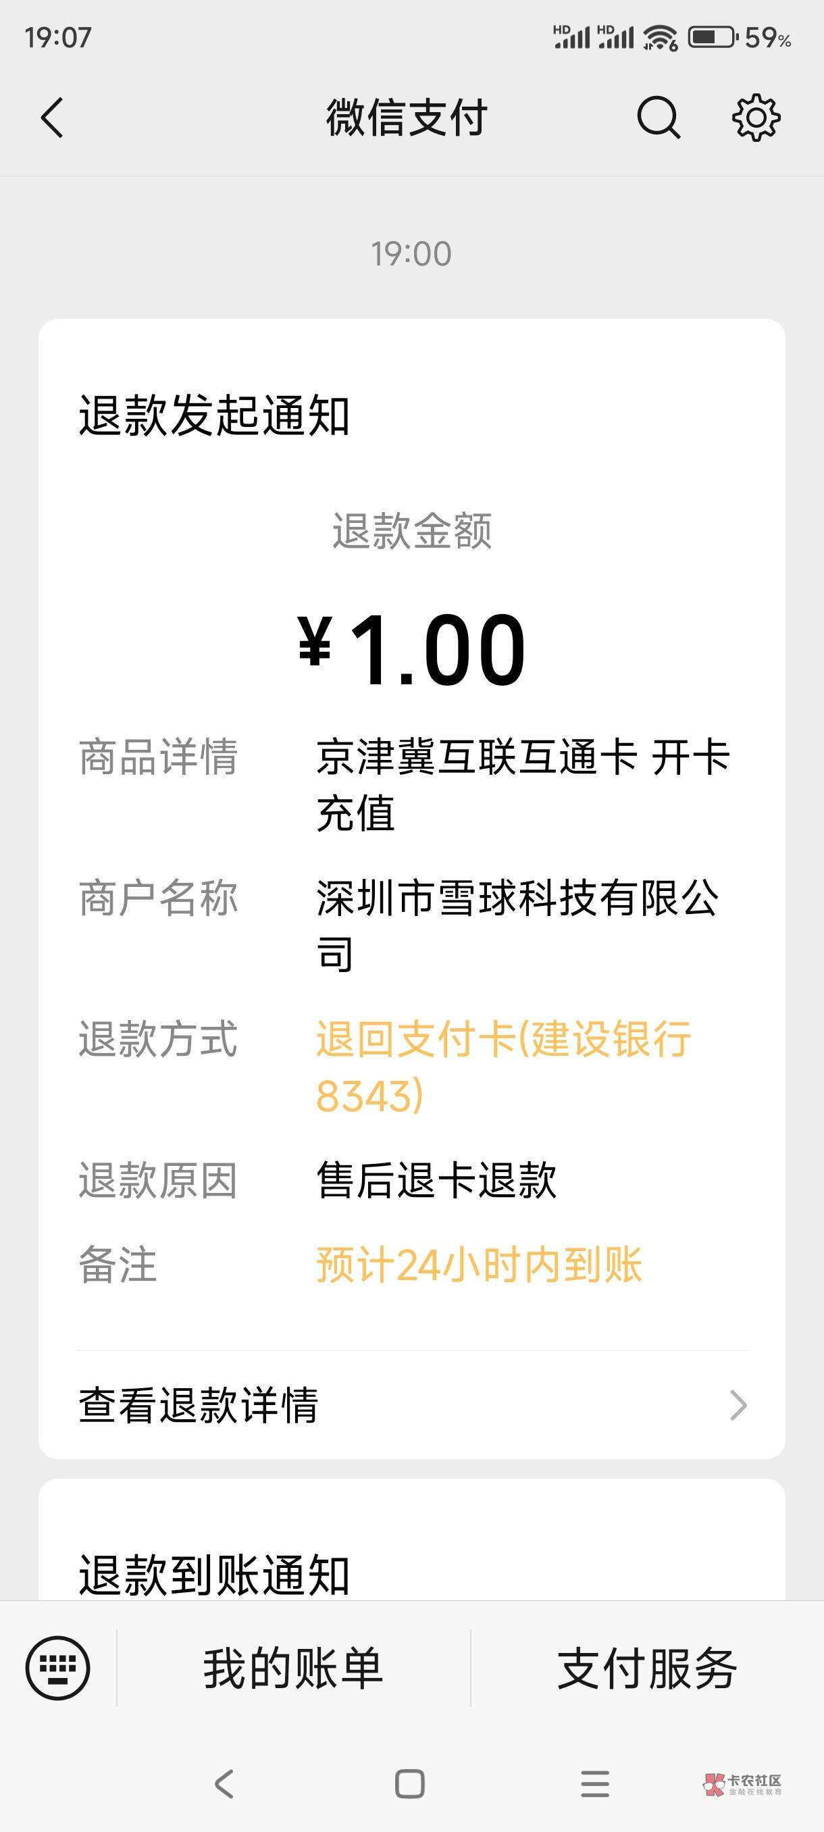Open Android recent apps menu

595,1783
